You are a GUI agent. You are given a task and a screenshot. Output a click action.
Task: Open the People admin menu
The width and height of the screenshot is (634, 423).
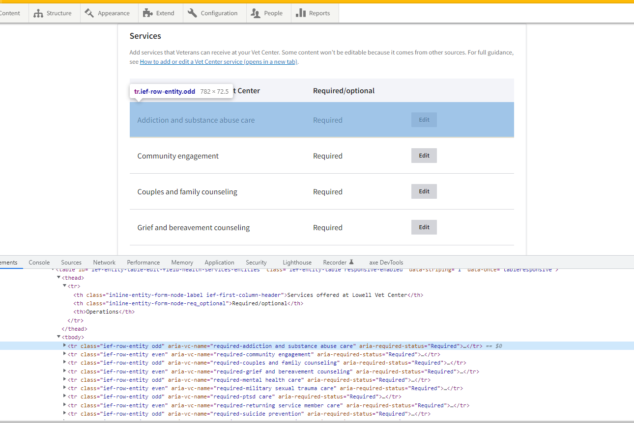point(268,13)
